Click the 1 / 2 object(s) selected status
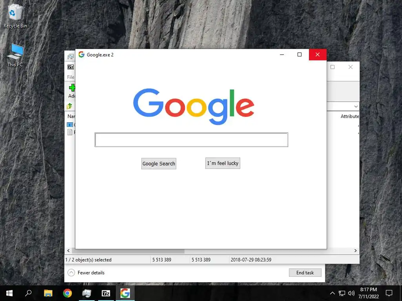Viewport: 402px width, 301px height. [x=88, y=259]
